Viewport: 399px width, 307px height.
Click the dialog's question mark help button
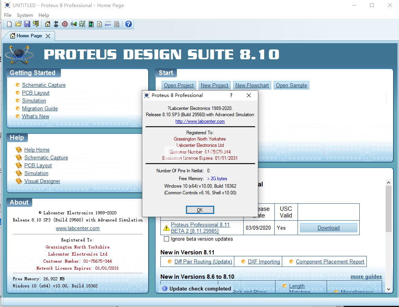(x=231, y=95)
